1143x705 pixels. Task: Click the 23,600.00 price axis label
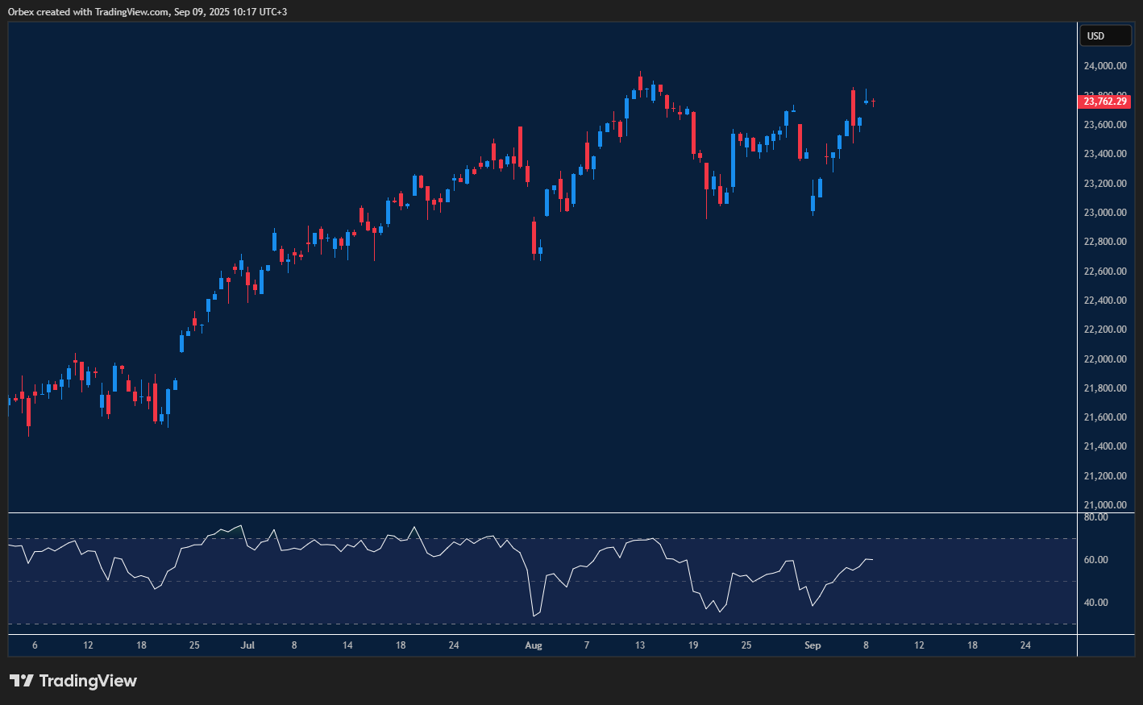1105,125
